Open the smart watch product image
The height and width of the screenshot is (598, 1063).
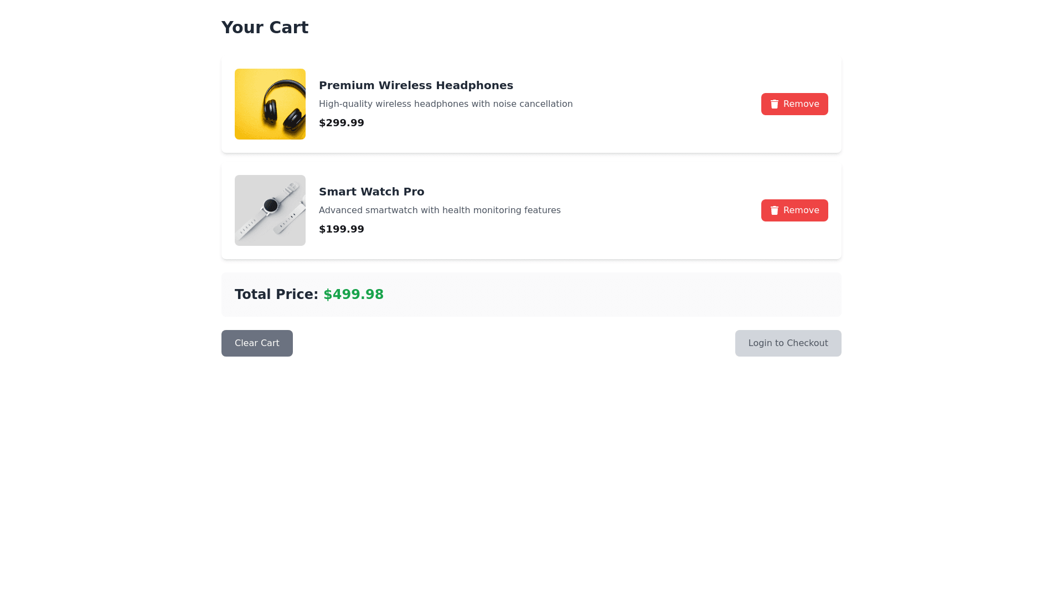tap(270, 210)
